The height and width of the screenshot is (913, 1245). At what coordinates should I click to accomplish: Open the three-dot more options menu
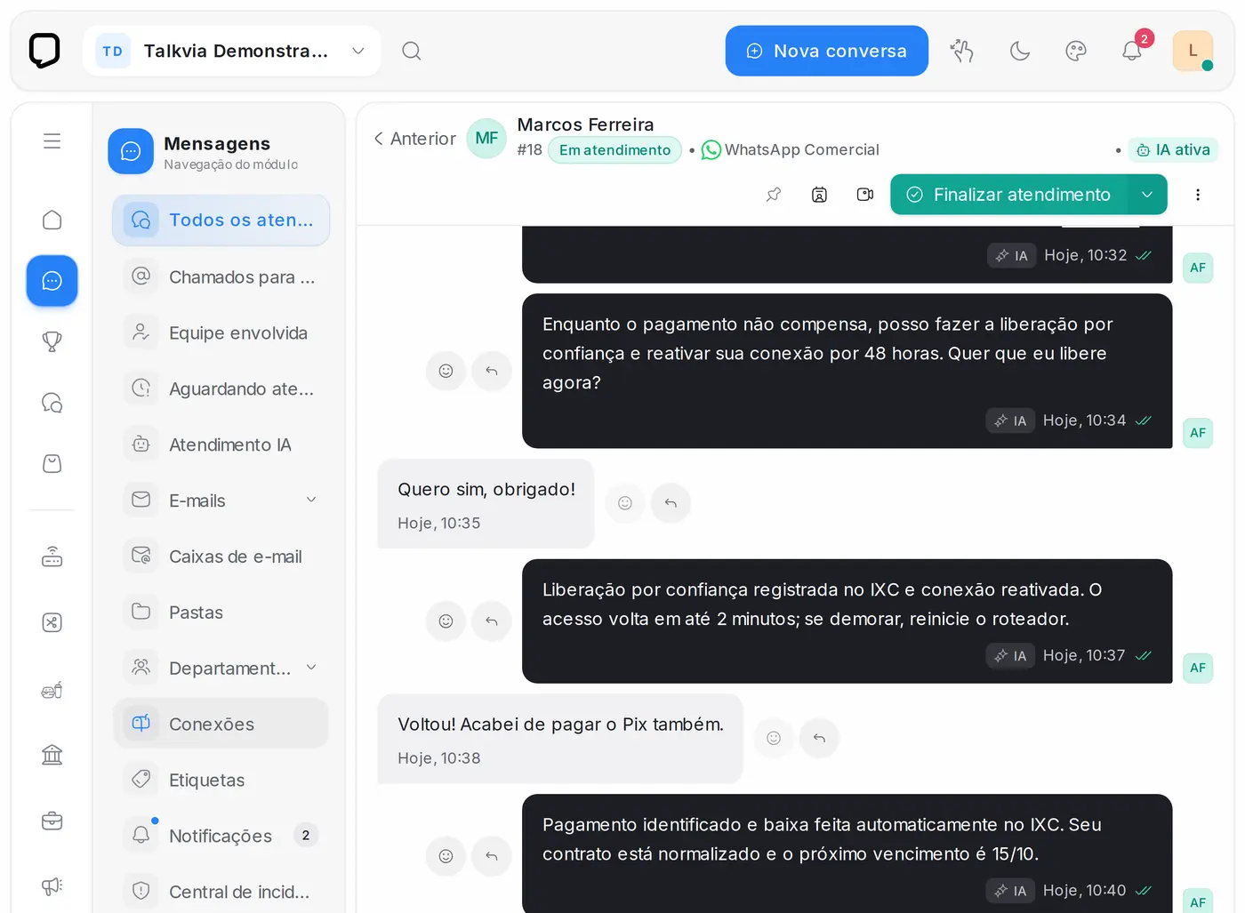point(1198,195)
